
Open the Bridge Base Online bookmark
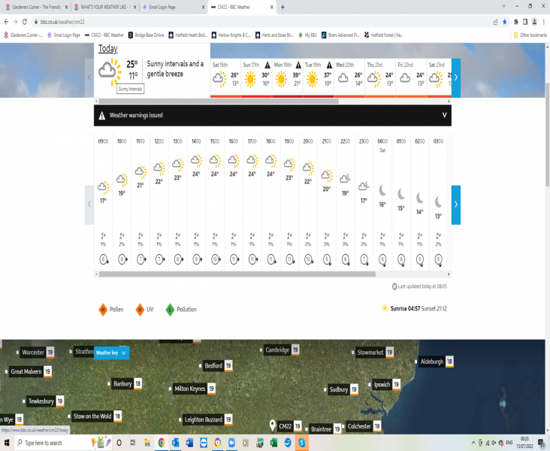coord(149,35)
